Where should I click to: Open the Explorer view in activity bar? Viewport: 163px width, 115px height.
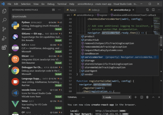[4, 11]
